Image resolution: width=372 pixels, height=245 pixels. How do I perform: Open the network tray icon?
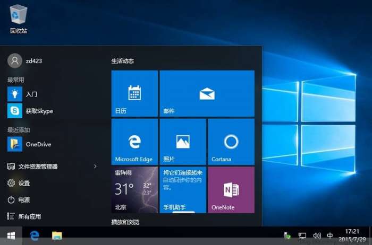(x=302, y=235)
